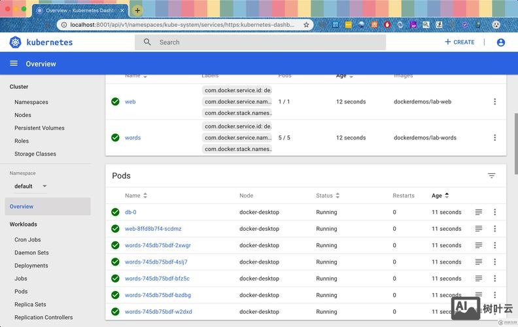Open actions menu for web service row

coord(494,101)
